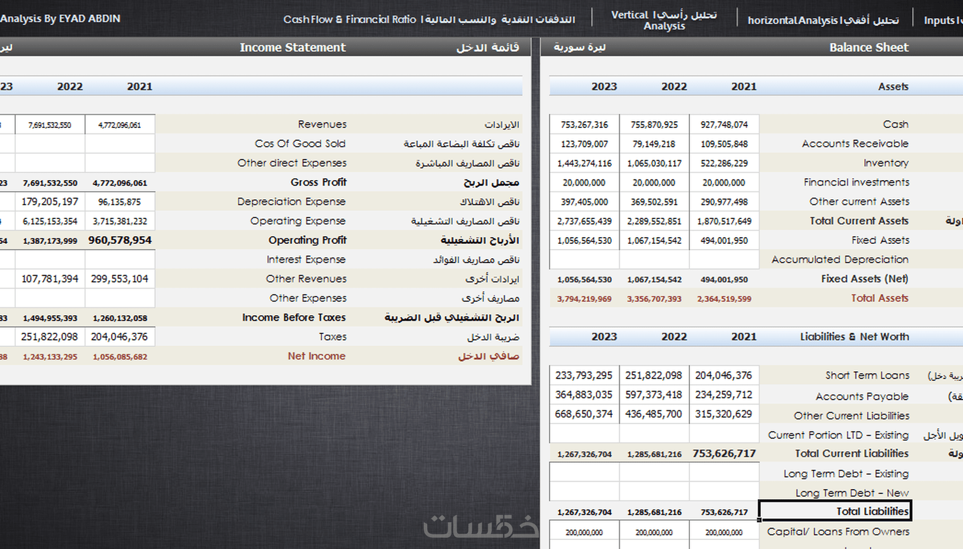Click the empty 2022 Interest Expense cell
The width and height of the screenshot is (963, 549).
50,259
